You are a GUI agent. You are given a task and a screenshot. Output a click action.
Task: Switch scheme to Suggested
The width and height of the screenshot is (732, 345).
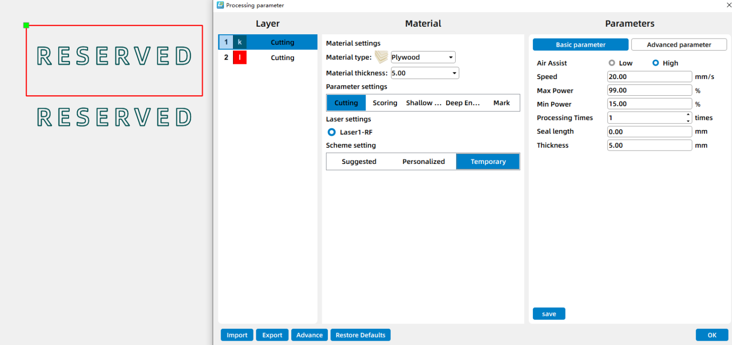click(359, 162)
